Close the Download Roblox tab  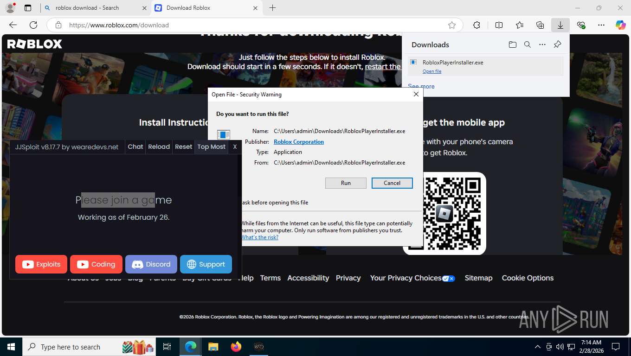pos(255,8)
